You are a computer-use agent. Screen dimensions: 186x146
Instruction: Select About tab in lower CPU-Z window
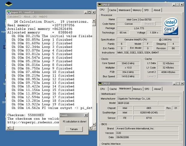click(x=157, y=89)
